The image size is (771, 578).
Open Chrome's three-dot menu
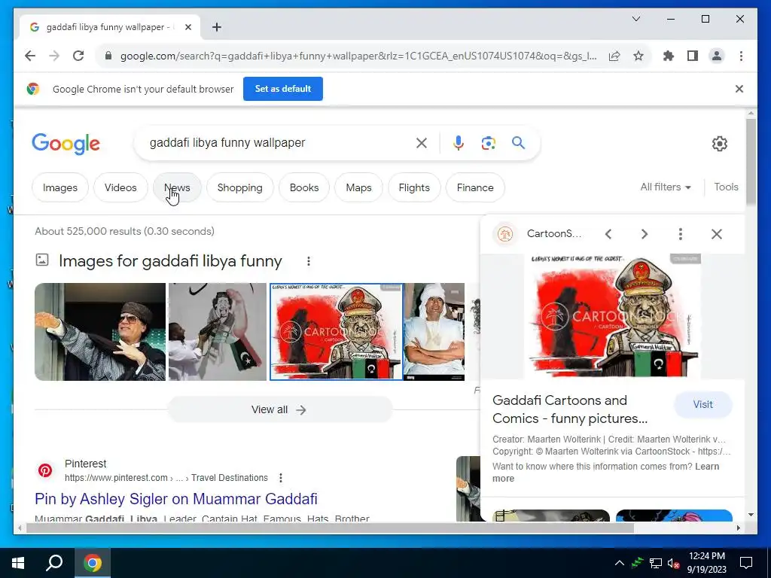(x=741, y=56)
